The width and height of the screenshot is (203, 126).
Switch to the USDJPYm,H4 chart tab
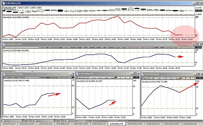pos(9,124)
